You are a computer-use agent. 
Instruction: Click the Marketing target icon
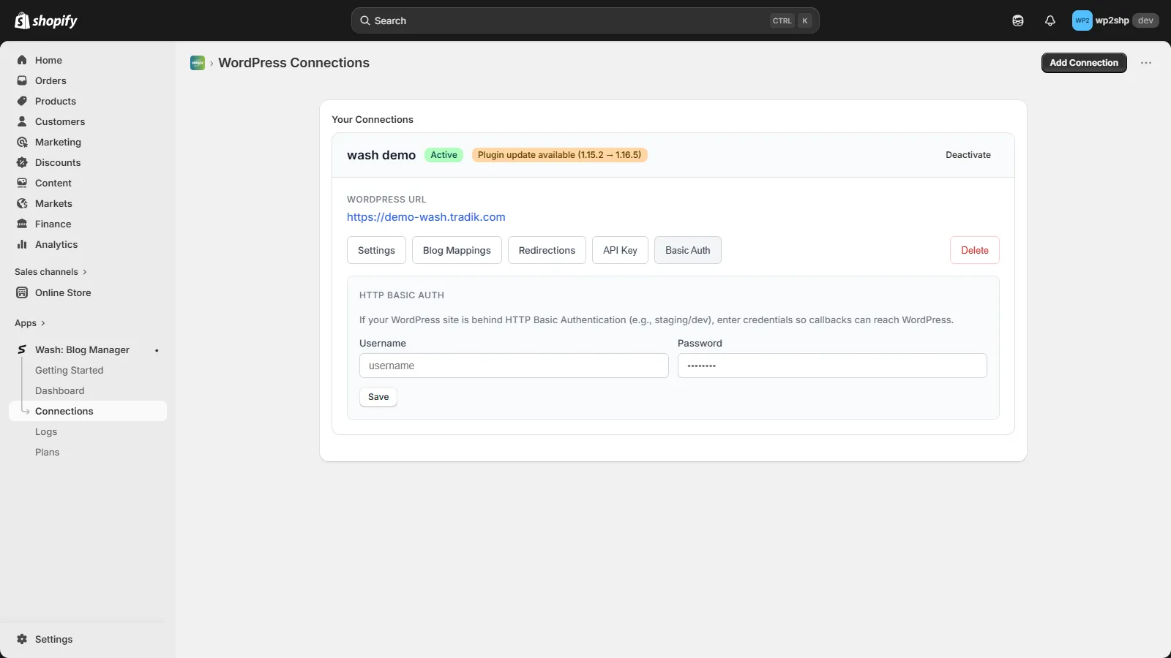pos(22,142)
